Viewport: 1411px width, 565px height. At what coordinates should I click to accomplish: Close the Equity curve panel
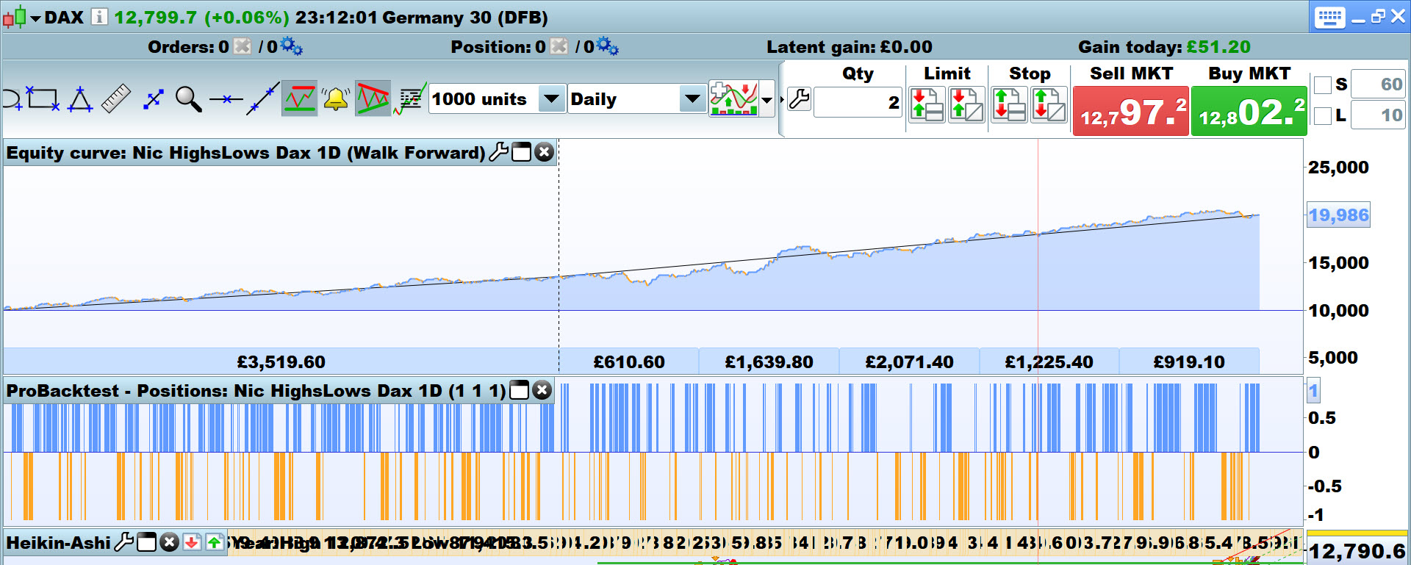pos(544,152)
